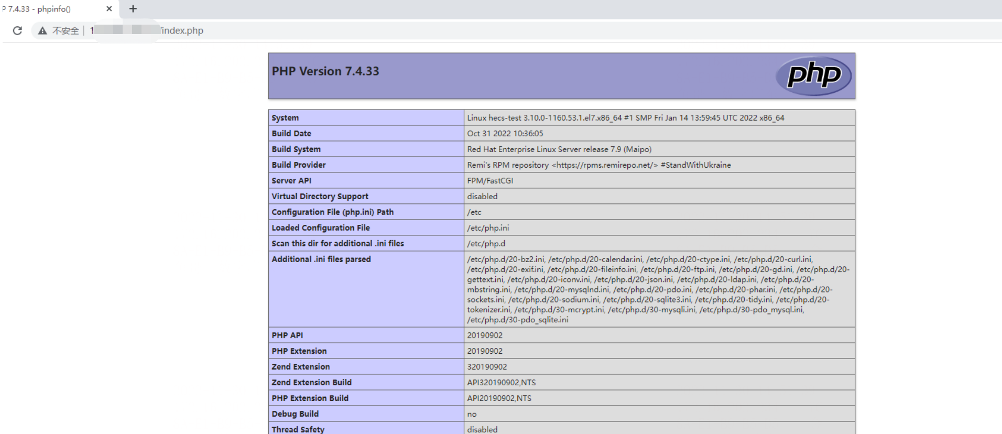
Task: Click the Oct 31 2022 10:36:05 value
Action: [505, 134]
